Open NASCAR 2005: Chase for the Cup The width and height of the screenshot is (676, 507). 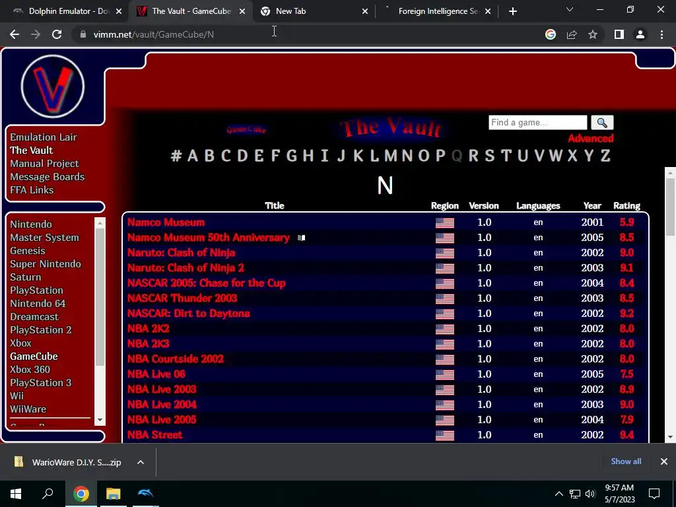click(x=207, y=283)
